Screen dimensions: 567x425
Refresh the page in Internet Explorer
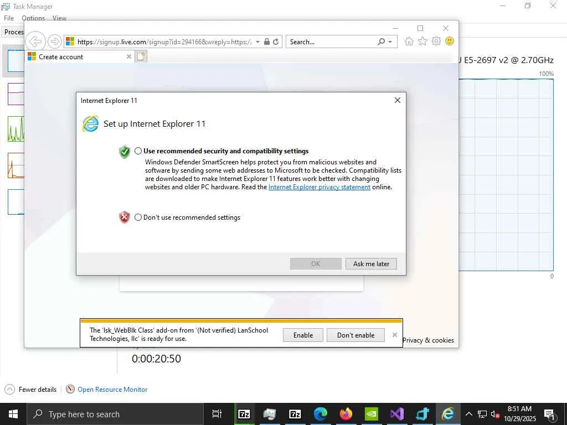276,42
